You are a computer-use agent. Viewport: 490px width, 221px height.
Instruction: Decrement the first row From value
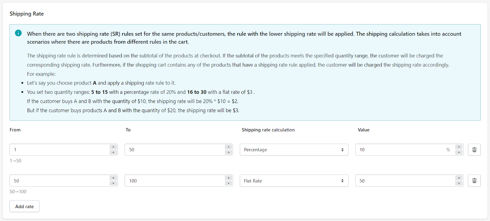coord(113,152)
